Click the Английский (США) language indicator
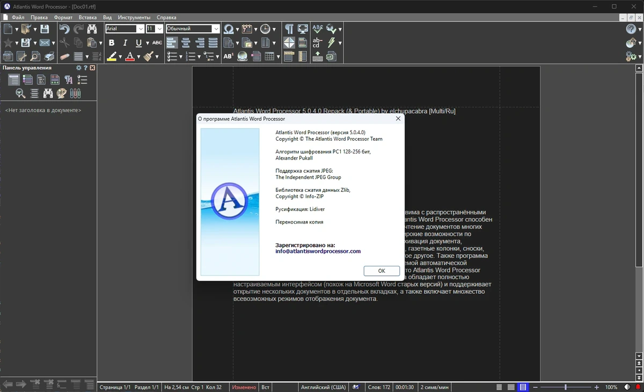Image resolution: width=644 pixels, height=392 pixels. [323, 387]
